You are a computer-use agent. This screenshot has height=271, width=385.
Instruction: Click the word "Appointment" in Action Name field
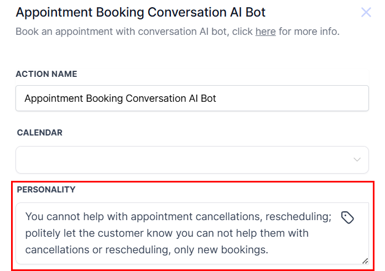point(54,99)
